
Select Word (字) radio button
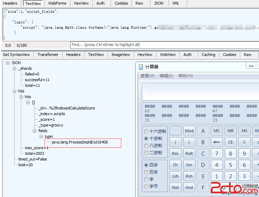146,179
